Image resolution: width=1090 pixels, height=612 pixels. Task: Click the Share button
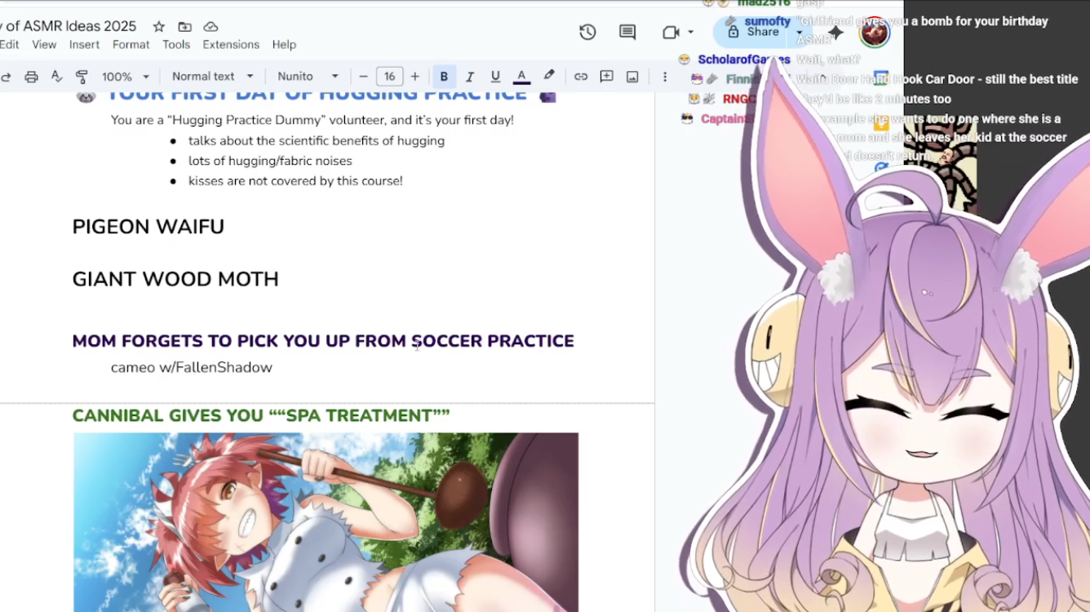point(754,32)
